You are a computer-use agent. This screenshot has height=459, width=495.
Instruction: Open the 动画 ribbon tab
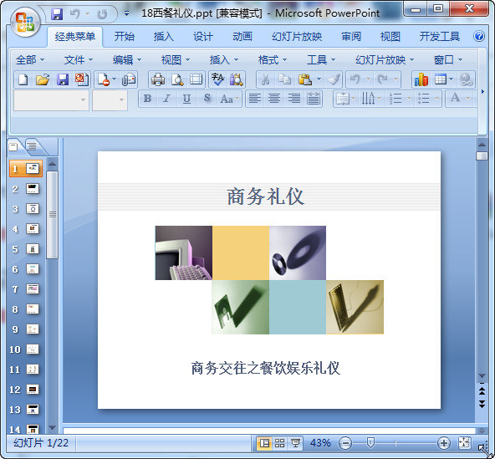coord(242,37)
